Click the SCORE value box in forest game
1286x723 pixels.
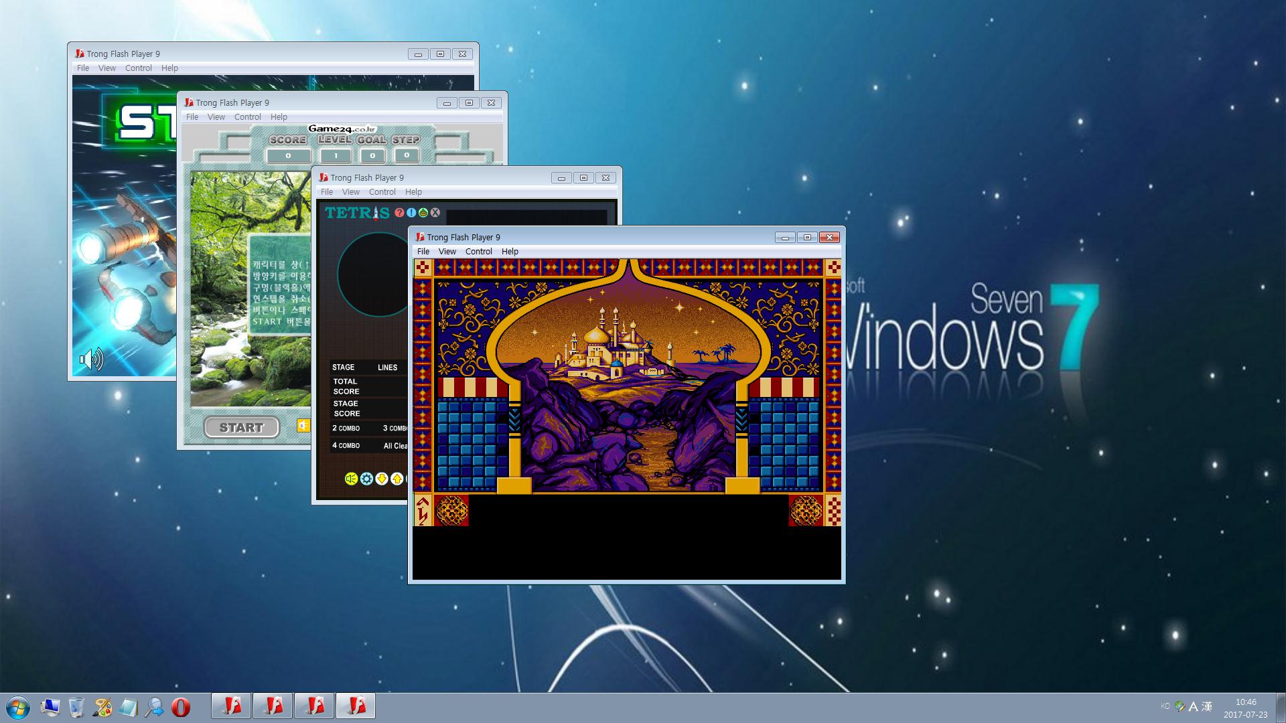click(288, 156)
